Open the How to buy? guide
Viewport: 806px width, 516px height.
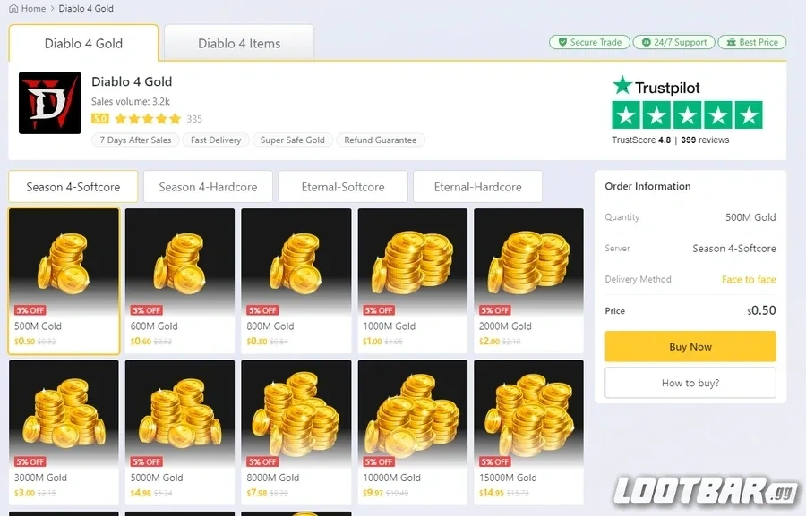[x=690, y=383]
